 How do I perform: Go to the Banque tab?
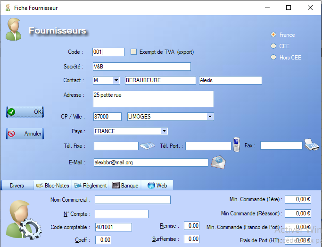tap(125, 186)
